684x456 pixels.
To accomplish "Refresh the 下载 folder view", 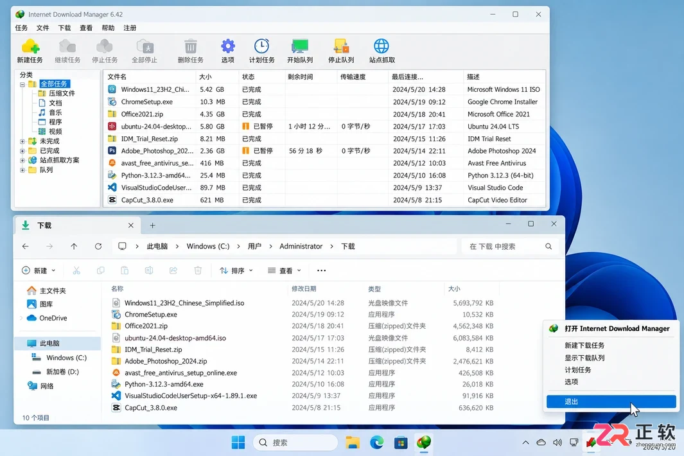I will coord(98,247).
